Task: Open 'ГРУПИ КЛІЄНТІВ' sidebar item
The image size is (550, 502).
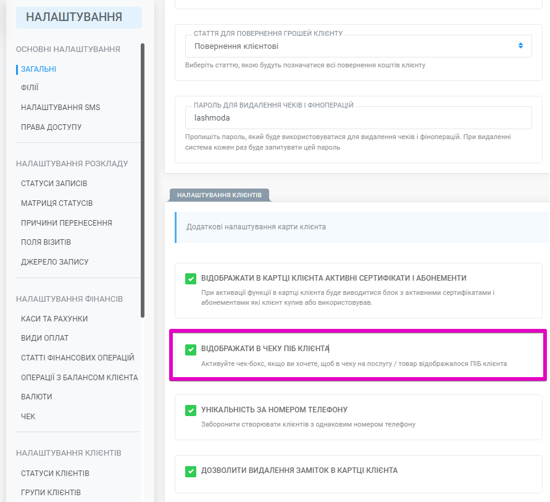Action: (x=51, y=493)
